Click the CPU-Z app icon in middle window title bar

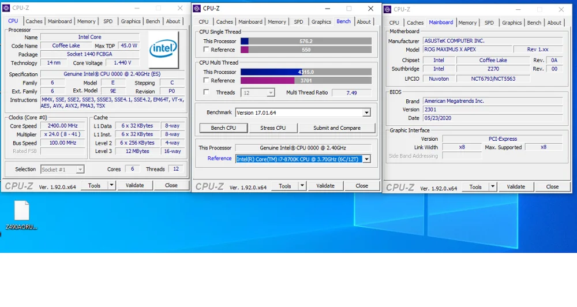(x=197, y=9)
